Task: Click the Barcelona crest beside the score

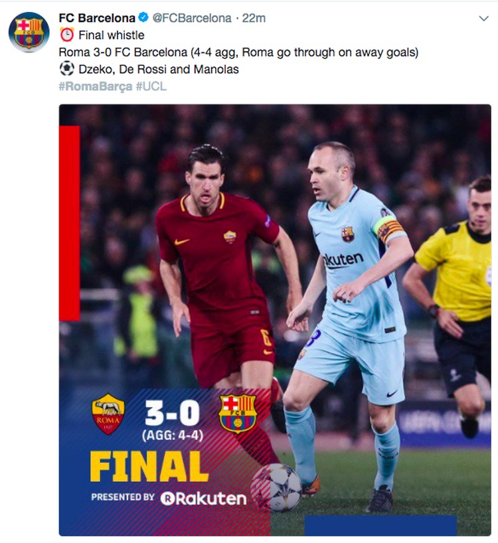Action: click(x=238, y=414)
